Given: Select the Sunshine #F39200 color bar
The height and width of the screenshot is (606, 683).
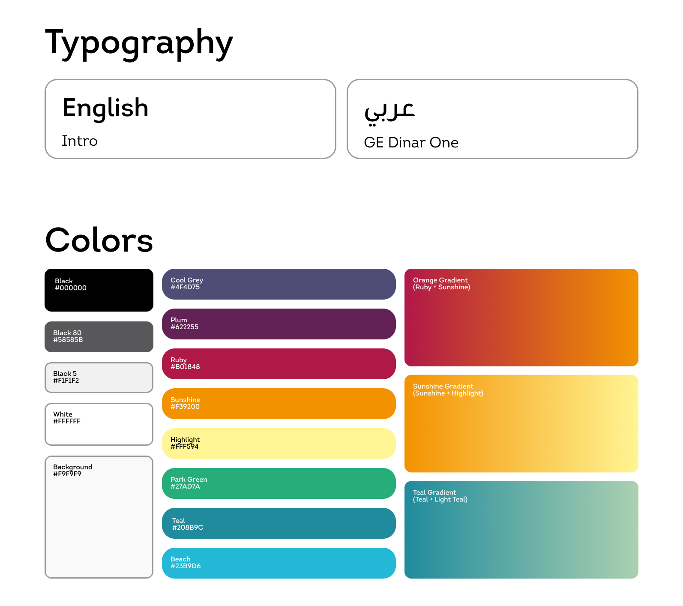Looking at the screenshot, I should [279, 404].
